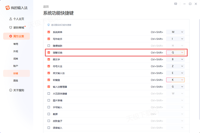
Task: Switch to 外观 settings tab
Action: click(16, 52)
